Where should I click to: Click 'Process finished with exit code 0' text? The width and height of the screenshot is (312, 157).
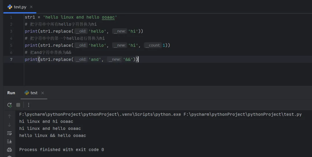point(62,150)
